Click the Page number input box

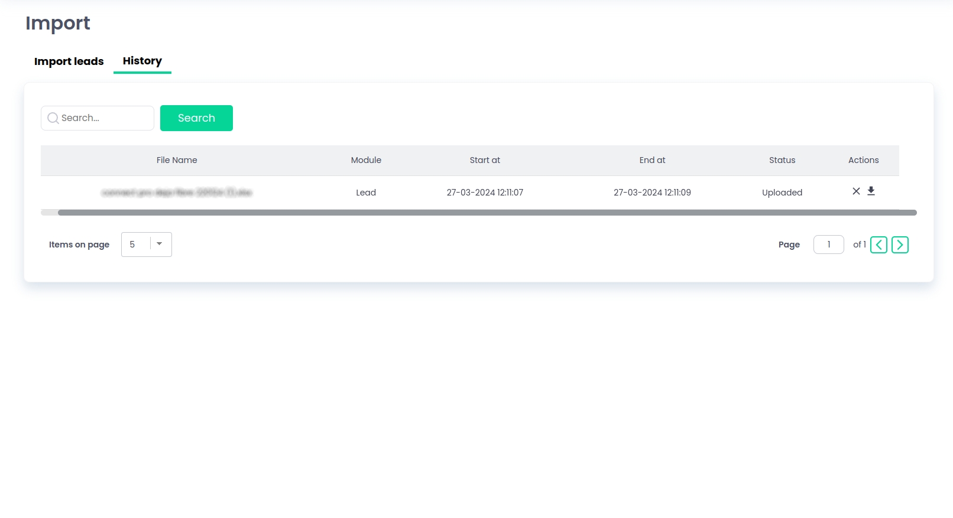click(x=828, y=245)
